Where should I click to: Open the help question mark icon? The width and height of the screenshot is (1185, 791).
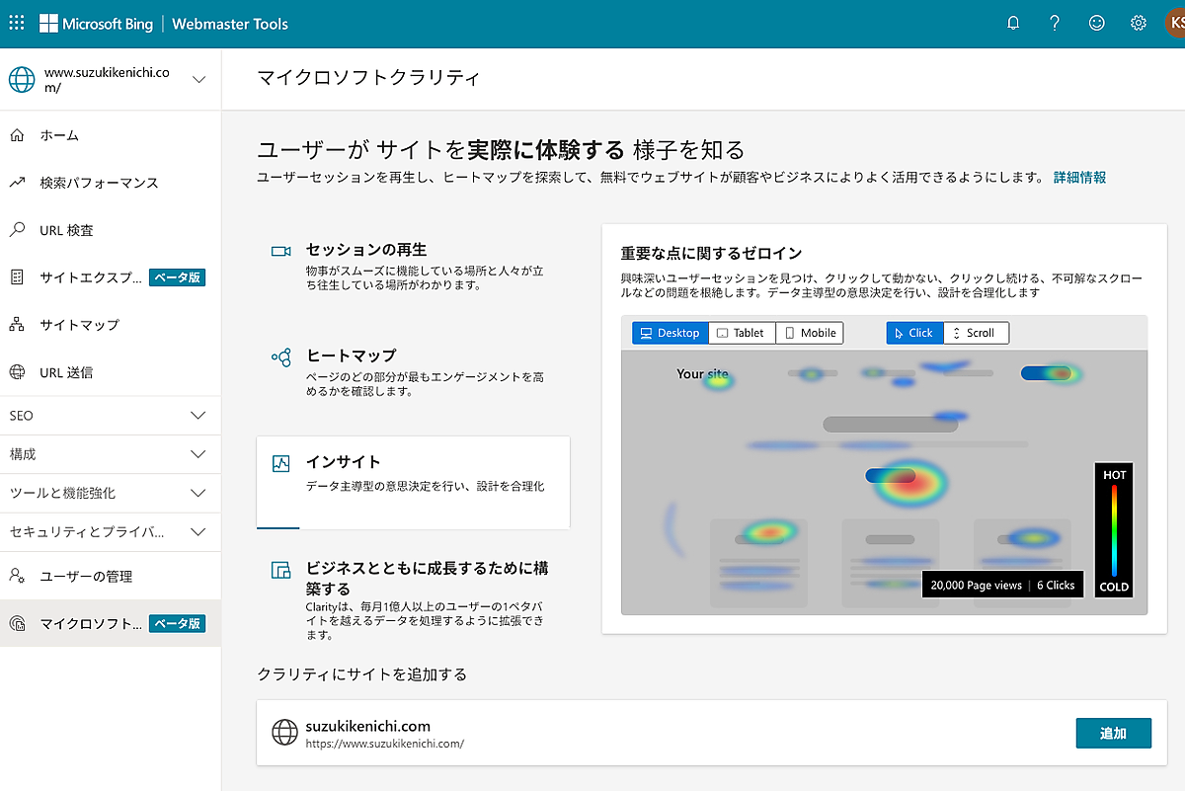1055,24
